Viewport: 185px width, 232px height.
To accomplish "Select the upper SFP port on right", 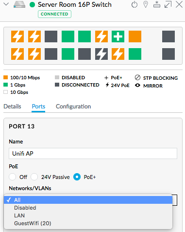I will pos(168,36).
